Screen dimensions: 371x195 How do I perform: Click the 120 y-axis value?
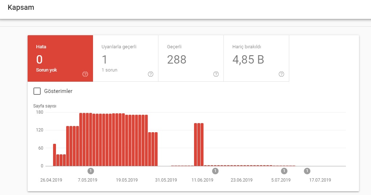click(x=40, y=130)
